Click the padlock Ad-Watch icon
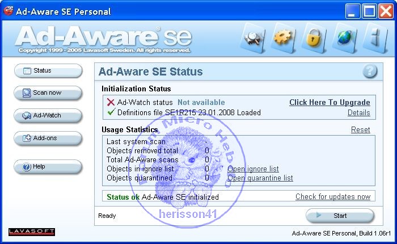 tap(314, 38)
